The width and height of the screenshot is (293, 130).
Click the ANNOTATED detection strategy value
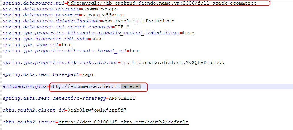coord(122,98)
